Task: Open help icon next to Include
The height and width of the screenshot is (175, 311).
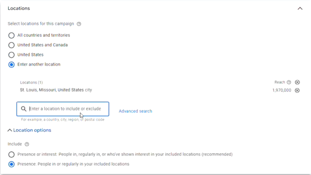Action: pyautogui.click(x=27, y=144)
